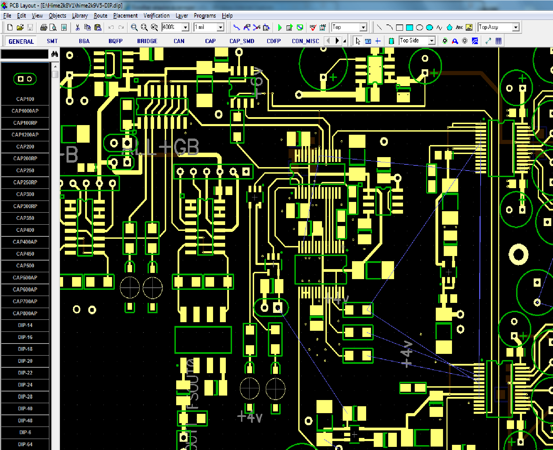Image resolution: width=553 pixels, height=450 pixels.
Task: Open the 1 mil grid size dropdown
Action: coord(221,27)
